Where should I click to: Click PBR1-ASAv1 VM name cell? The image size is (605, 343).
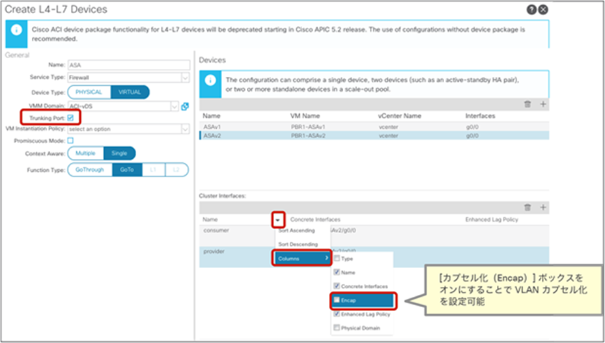308,126
